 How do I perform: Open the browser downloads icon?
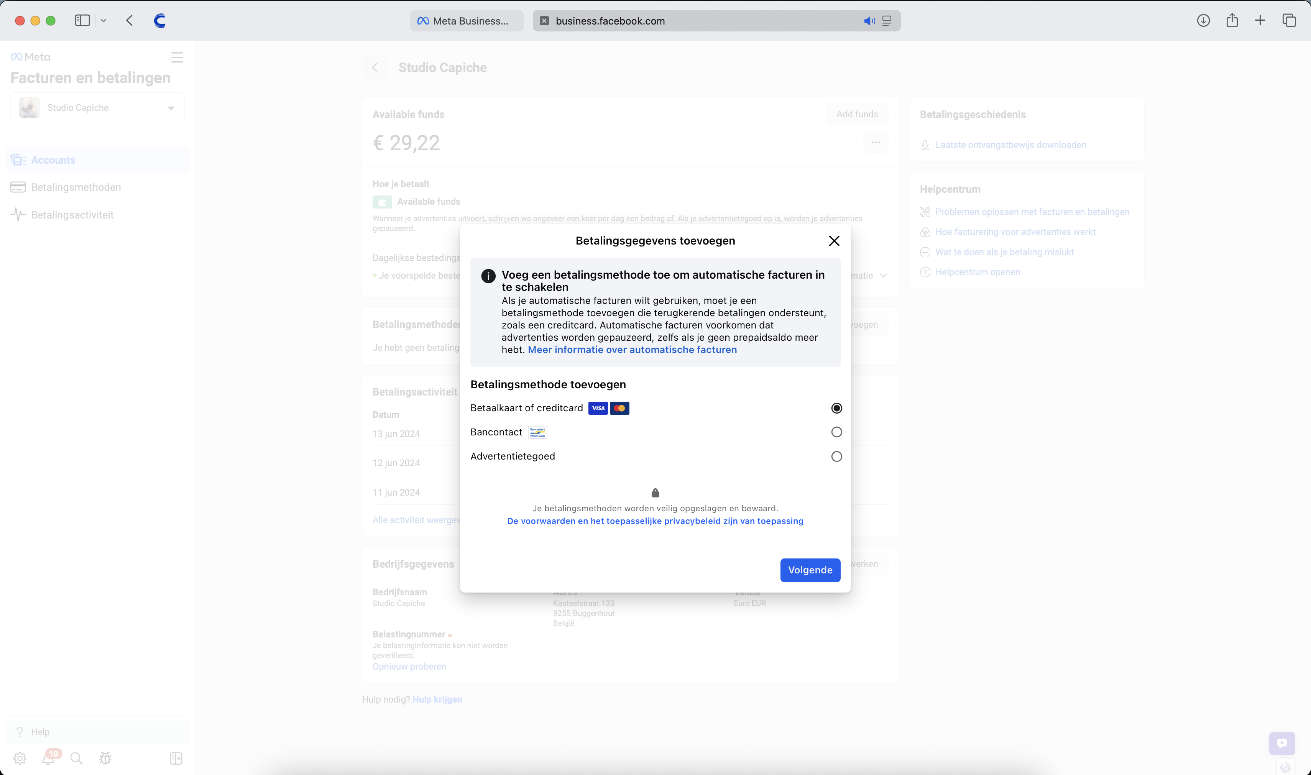tap(1203, 20)
